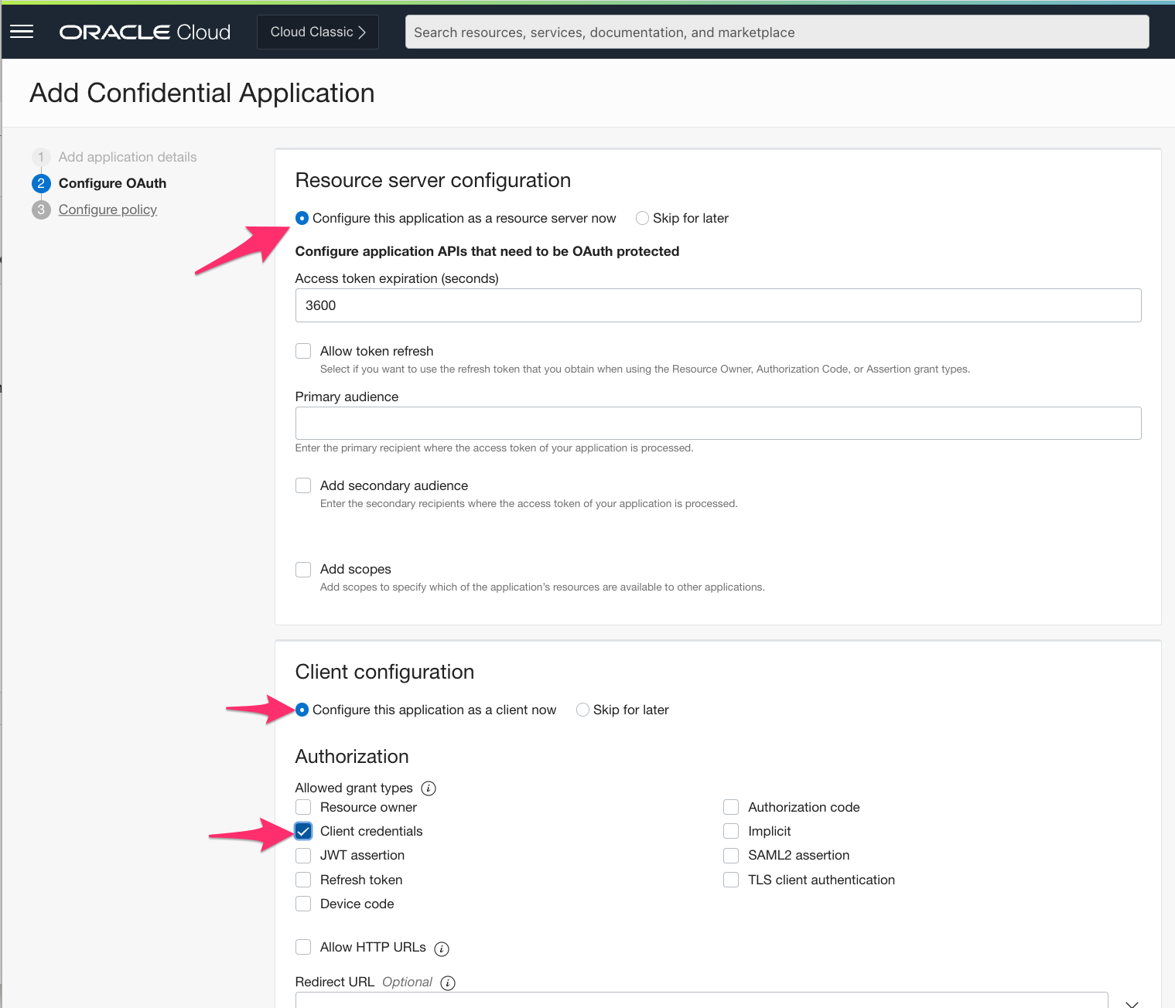The height and width of the screenshot is (1008, 1175).
Task: Click the Configure OAuth step label
Action: point(112,183)
